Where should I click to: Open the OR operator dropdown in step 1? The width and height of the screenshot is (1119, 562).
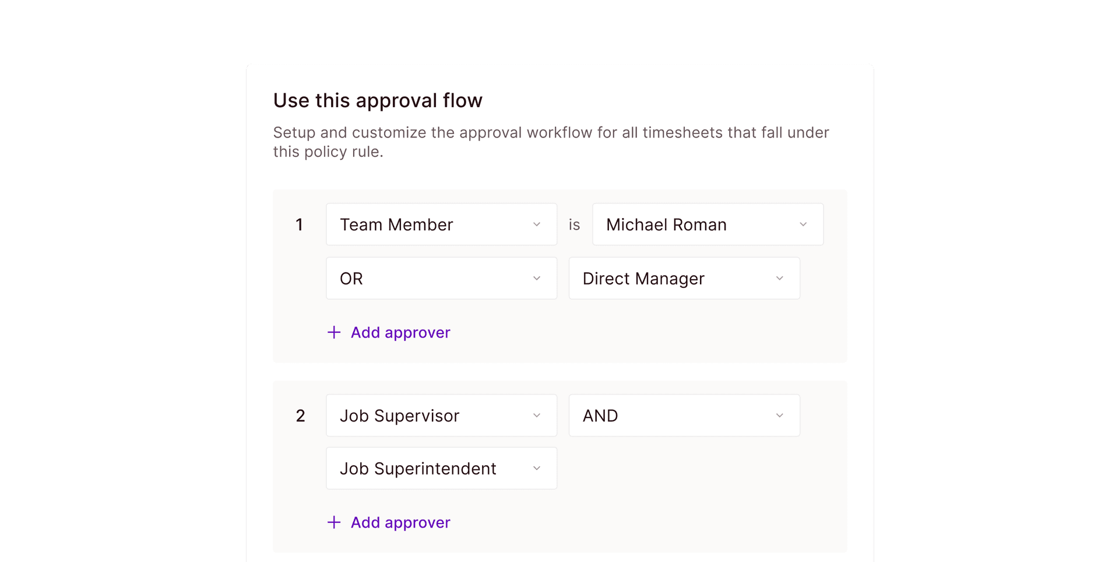pyautogui.click(x=441, y=278)
